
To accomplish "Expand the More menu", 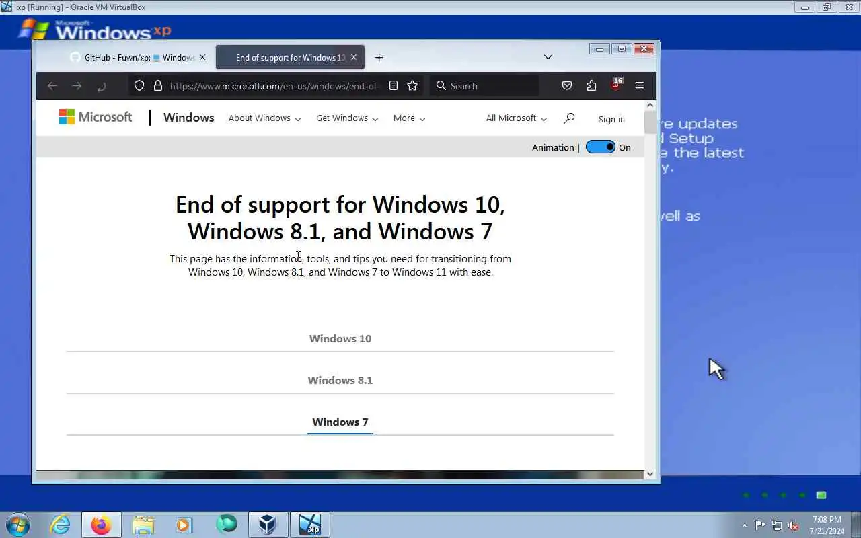I will click(x=409, y=118).
